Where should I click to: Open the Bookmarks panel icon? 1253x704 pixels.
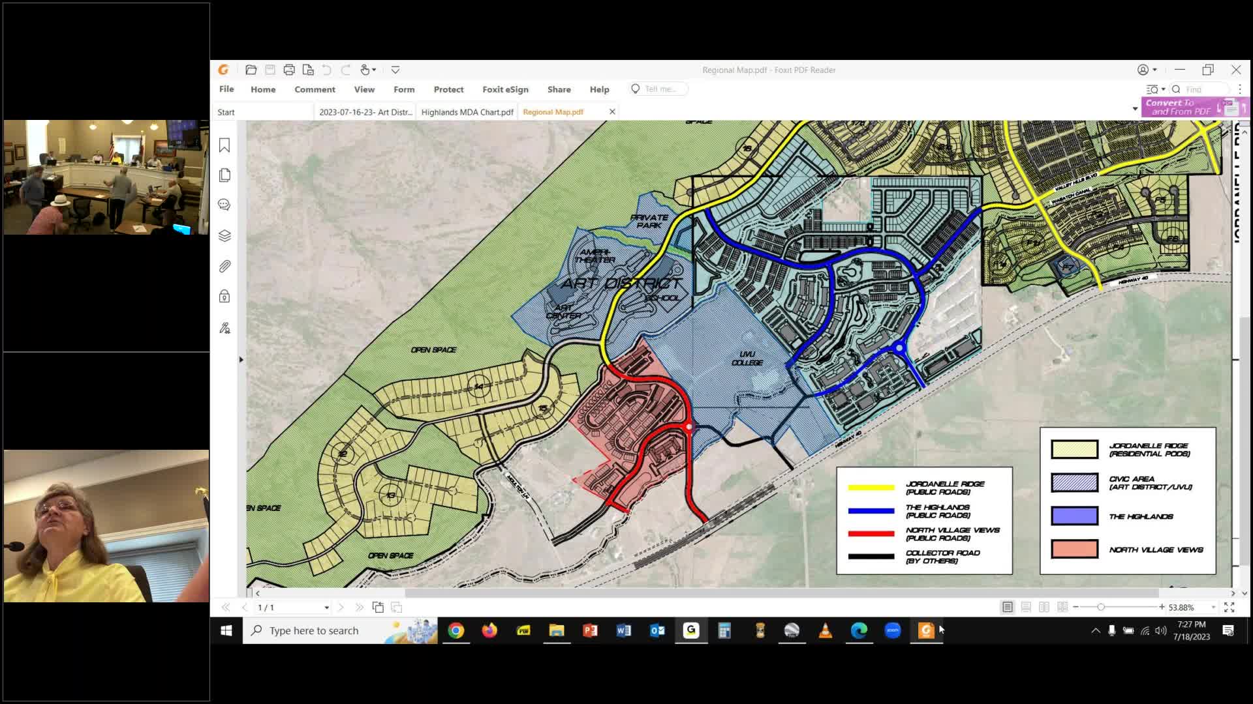coord(224,145)
